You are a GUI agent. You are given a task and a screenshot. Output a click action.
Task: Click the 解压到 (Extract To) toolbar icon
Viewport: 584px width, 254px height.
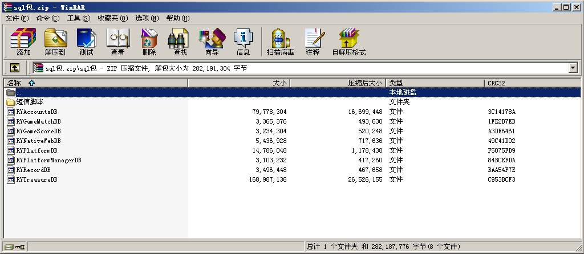(x=55, y=42)
